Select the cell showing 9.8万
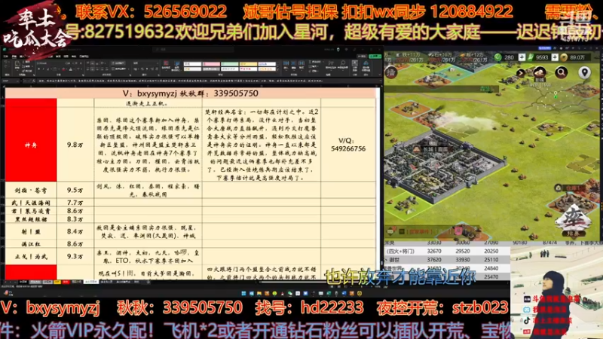 [75, 145]
